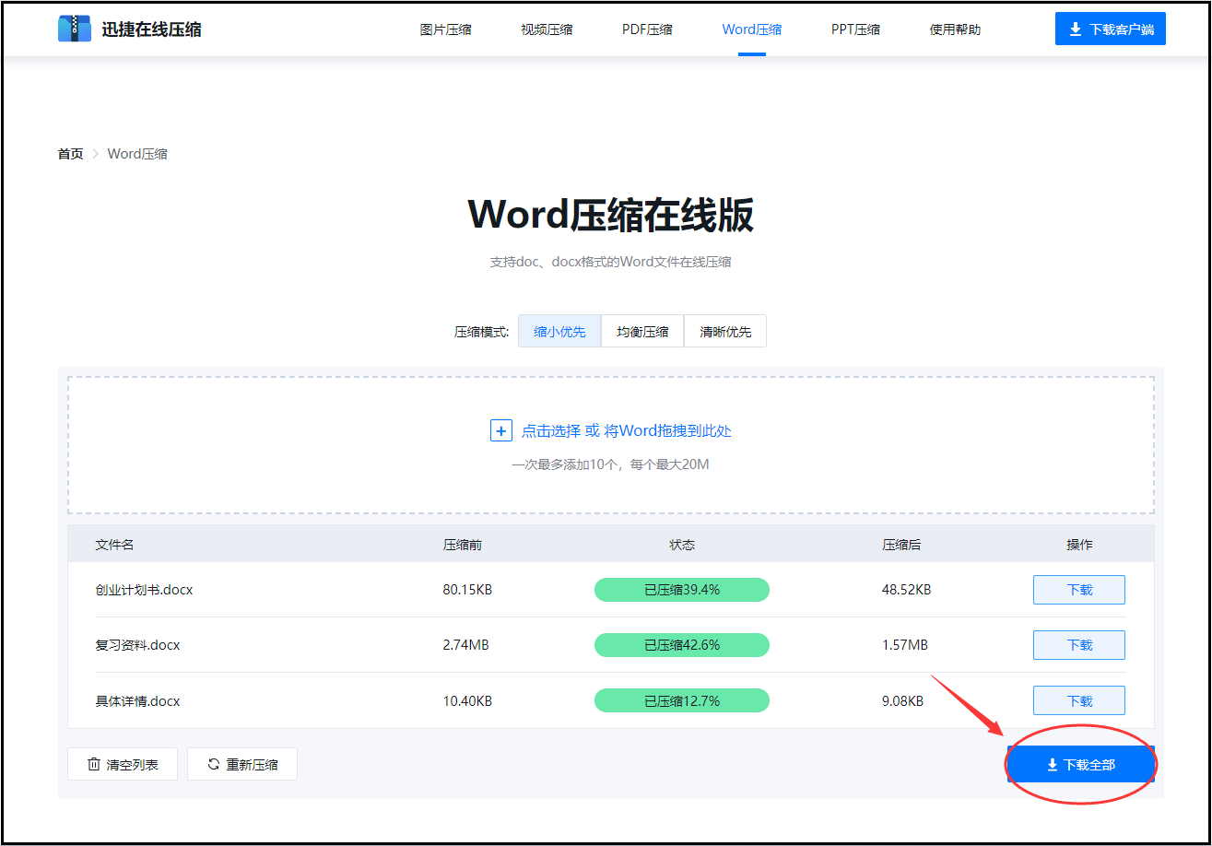
Task: Download the compressed 复习资料.docx file
Action: 1078,644
